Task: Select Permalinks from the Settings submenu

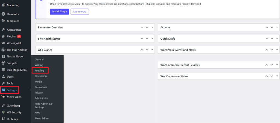Action: (x=41, y=87)
